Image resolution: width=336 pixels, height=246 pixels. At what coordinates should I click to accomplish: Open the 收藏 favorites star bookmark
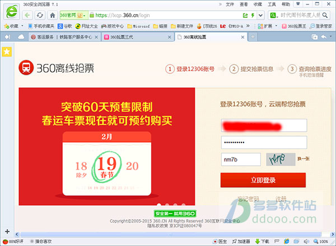tap(11, 26)
